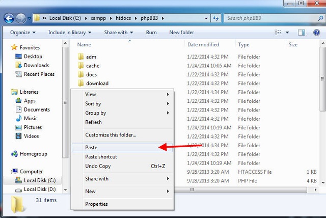Click New folder button
326x218 pixels.
181,33
